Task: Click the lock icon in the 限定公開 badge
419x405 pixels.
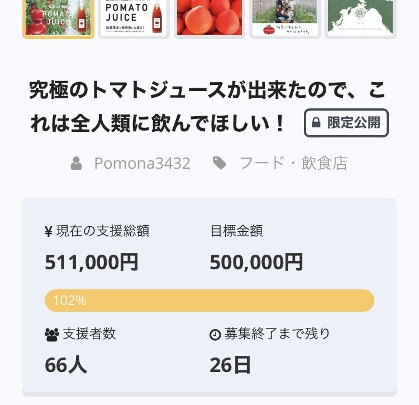Action: (x=316, y=123)
